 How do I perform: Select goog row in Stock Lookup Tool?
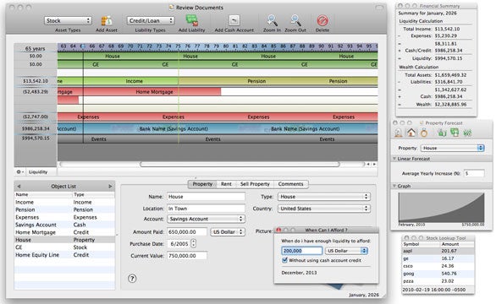[x=438, y=274]
